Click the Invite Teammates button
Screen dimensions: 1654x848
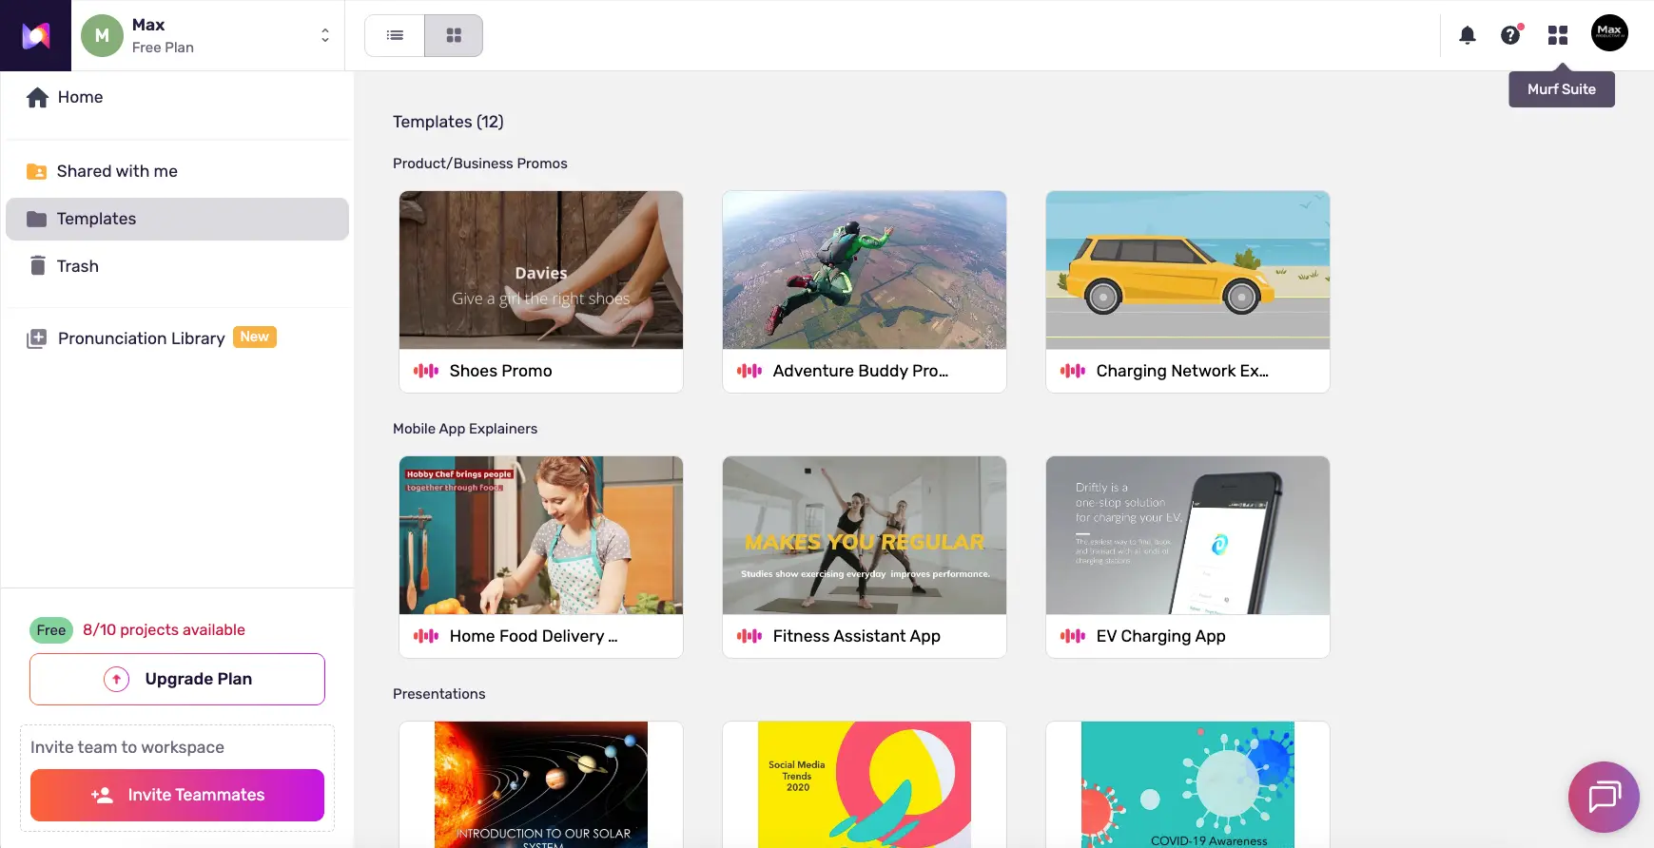(x=177, y=795)
